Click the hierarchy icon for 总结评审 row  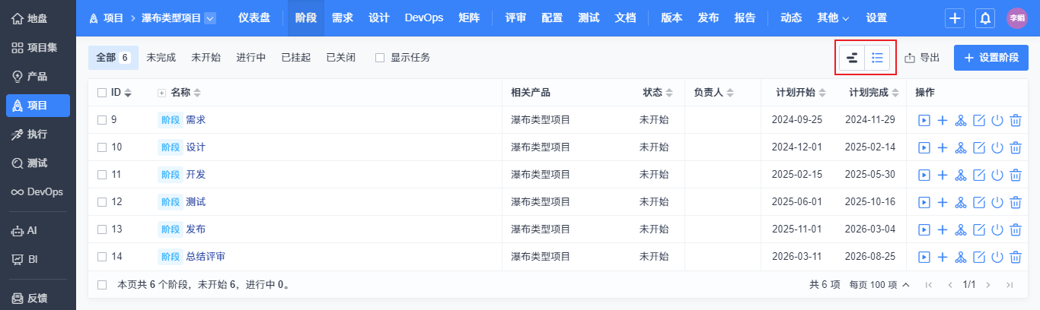point(961,257)
